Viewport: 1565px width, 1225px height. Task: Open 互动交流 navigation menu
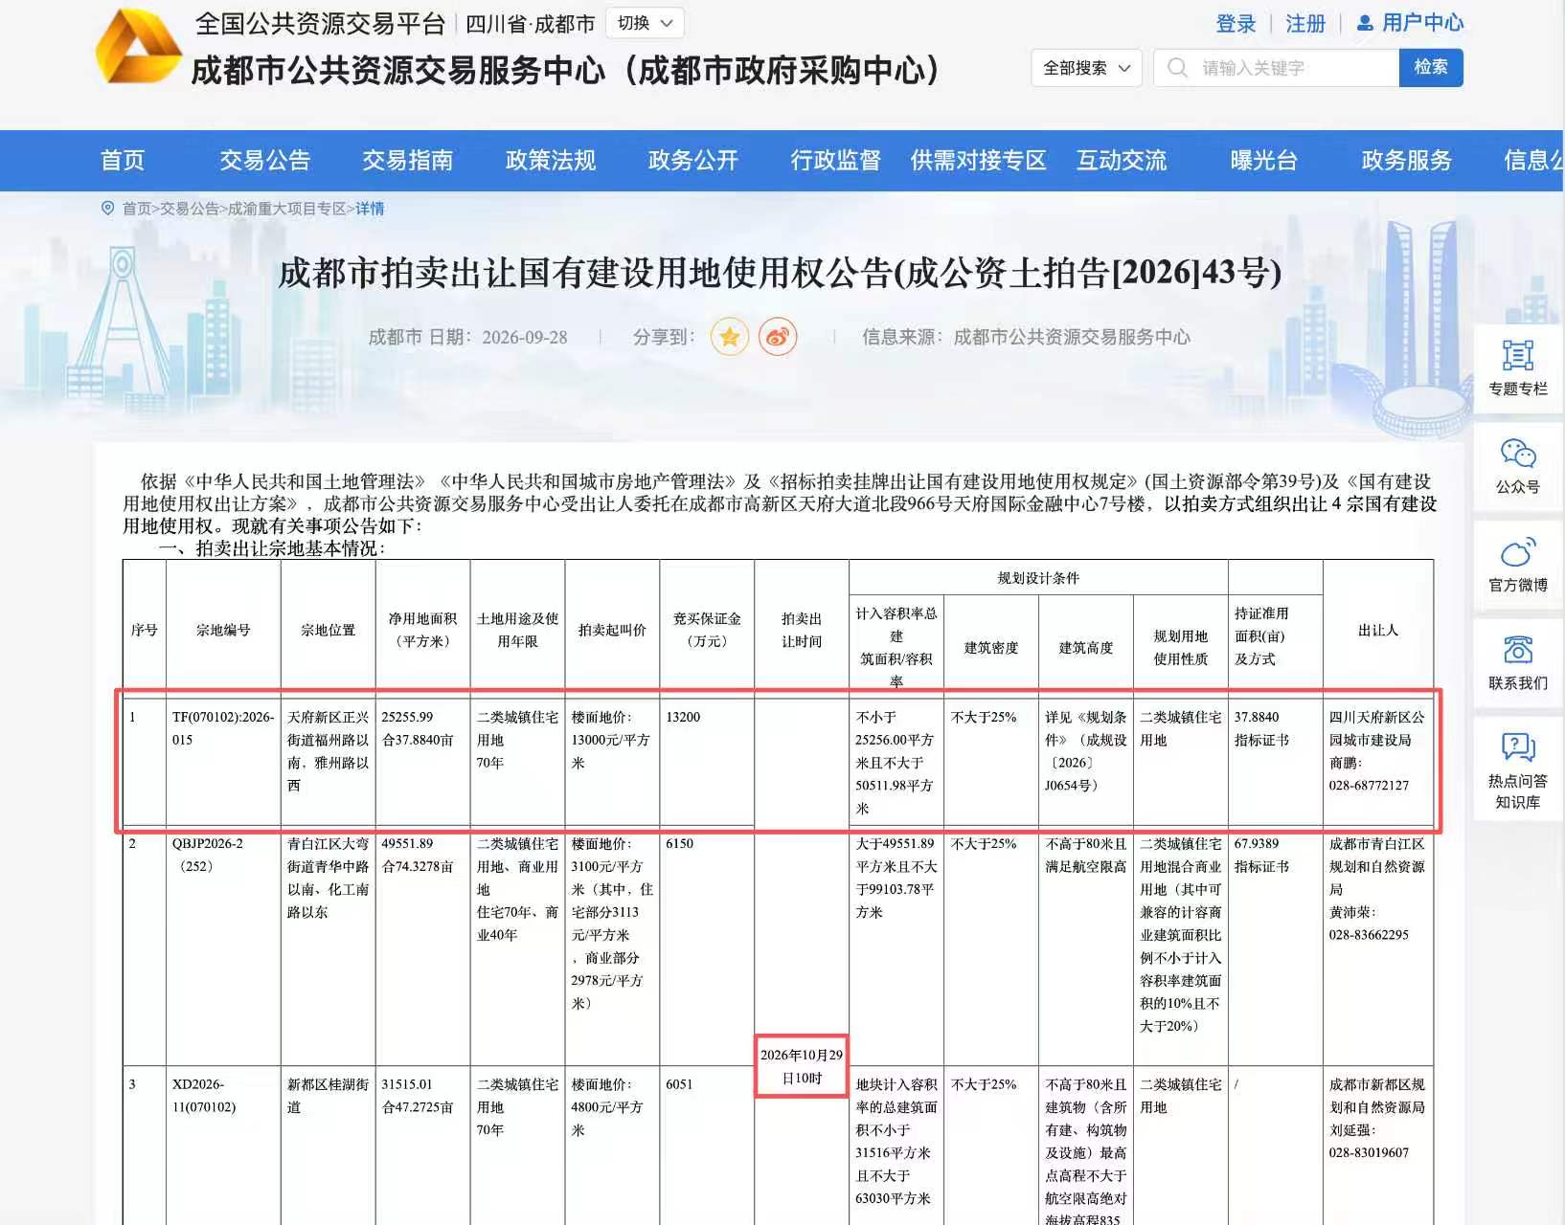click(1121, 160)
